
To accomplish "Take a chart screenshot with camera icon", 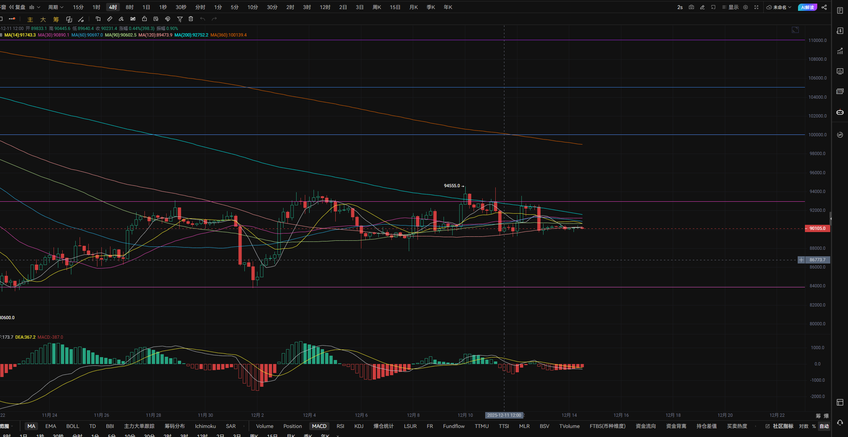I will (691, 7).
